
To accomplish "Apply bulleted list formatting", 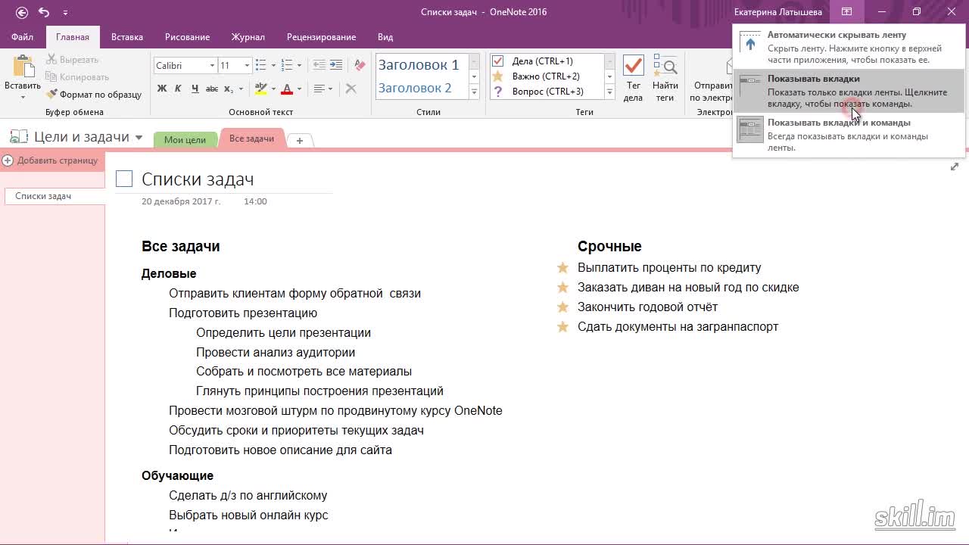I will point(260,66).
